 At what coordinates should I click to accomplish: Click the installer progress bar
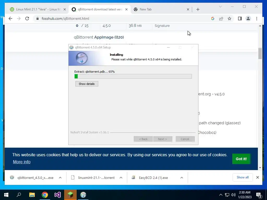click(x=133, y=76)
